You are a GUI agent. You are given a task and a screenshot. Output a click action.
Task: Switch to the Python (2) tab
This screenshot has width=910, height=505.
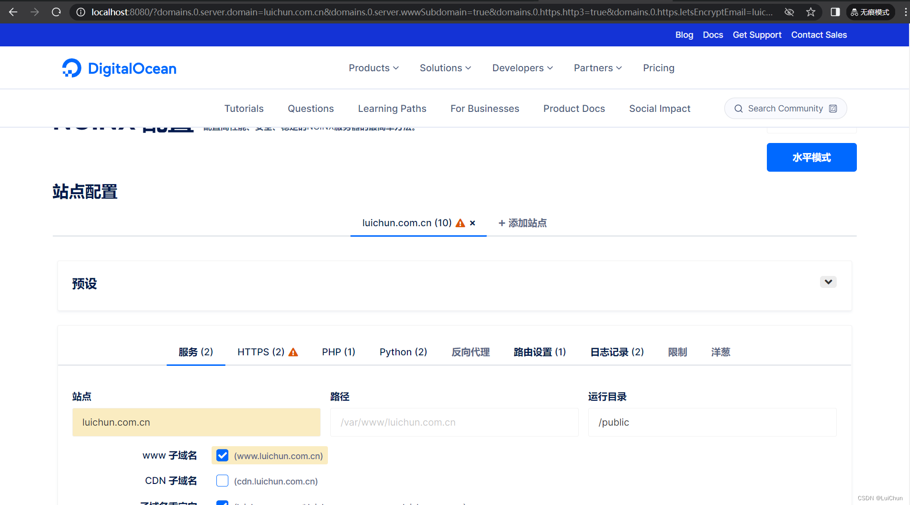(x=403, y=352)
